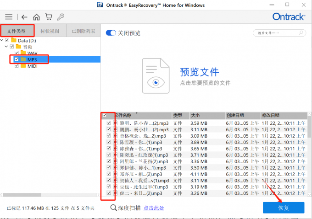Click the 点击此处 deep scan link
The image size is (312, 219).
(x=154, y=208)
